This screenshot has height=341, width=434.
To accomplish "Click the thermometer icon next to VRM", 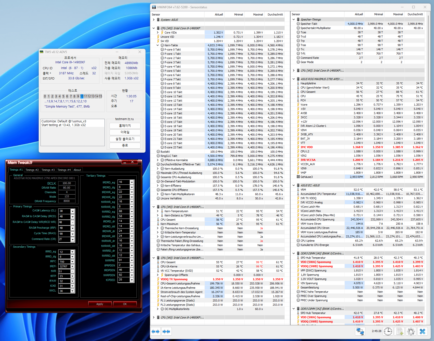I will [x=298, y=190].
